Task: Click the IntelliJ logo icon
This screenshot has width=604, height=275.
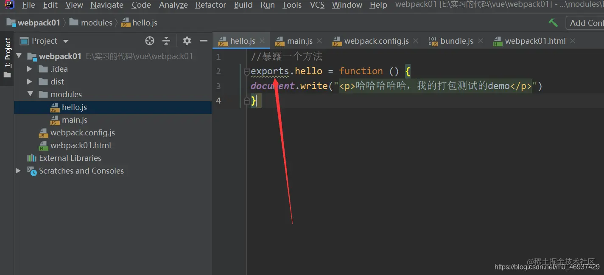Action: click(x=9, y=5)
